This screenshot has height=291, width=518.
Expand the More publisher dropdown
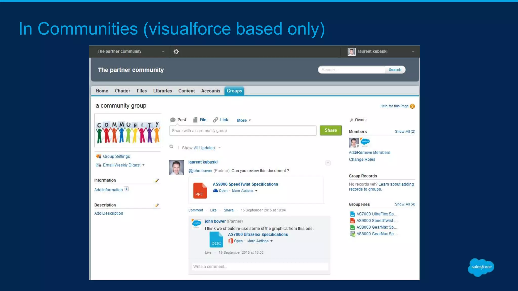coord(244,120)
